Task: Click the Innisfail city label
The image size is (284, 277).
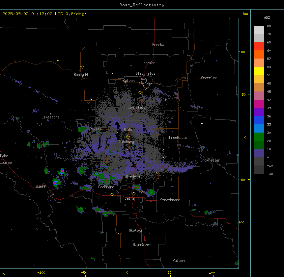Action: 137,107
